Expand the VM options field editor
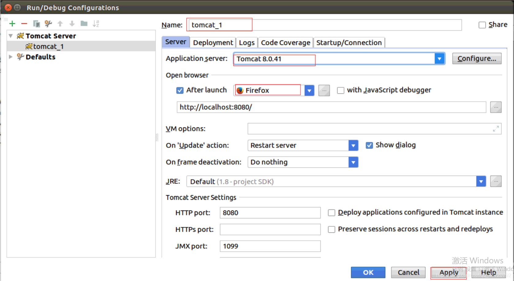The height and width of the screenshot is (281, 514). click(x=496, y=129)
